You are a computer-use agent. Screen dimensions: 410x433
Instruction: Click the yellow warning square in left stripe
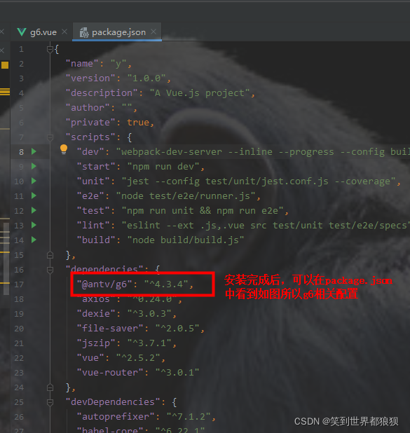point(5,65)
